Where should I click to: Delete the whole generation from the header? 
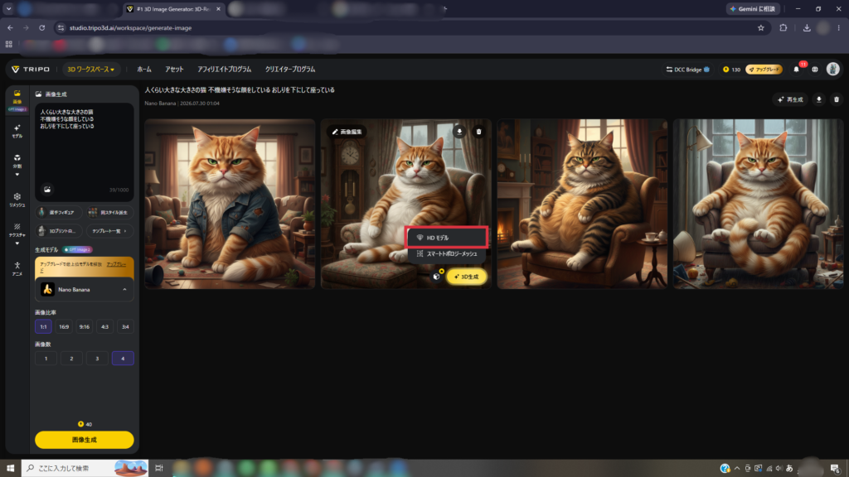(837, 99)
